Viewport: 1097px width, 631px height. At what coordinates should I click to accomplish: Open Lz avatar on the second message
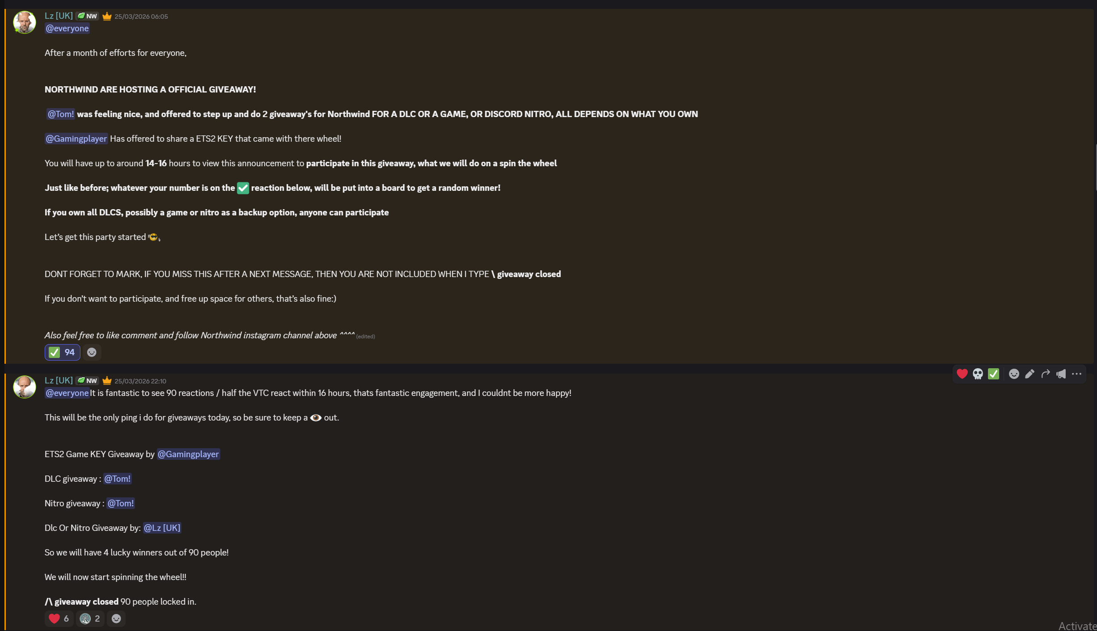pyautogui.click(x=25, y=387)
